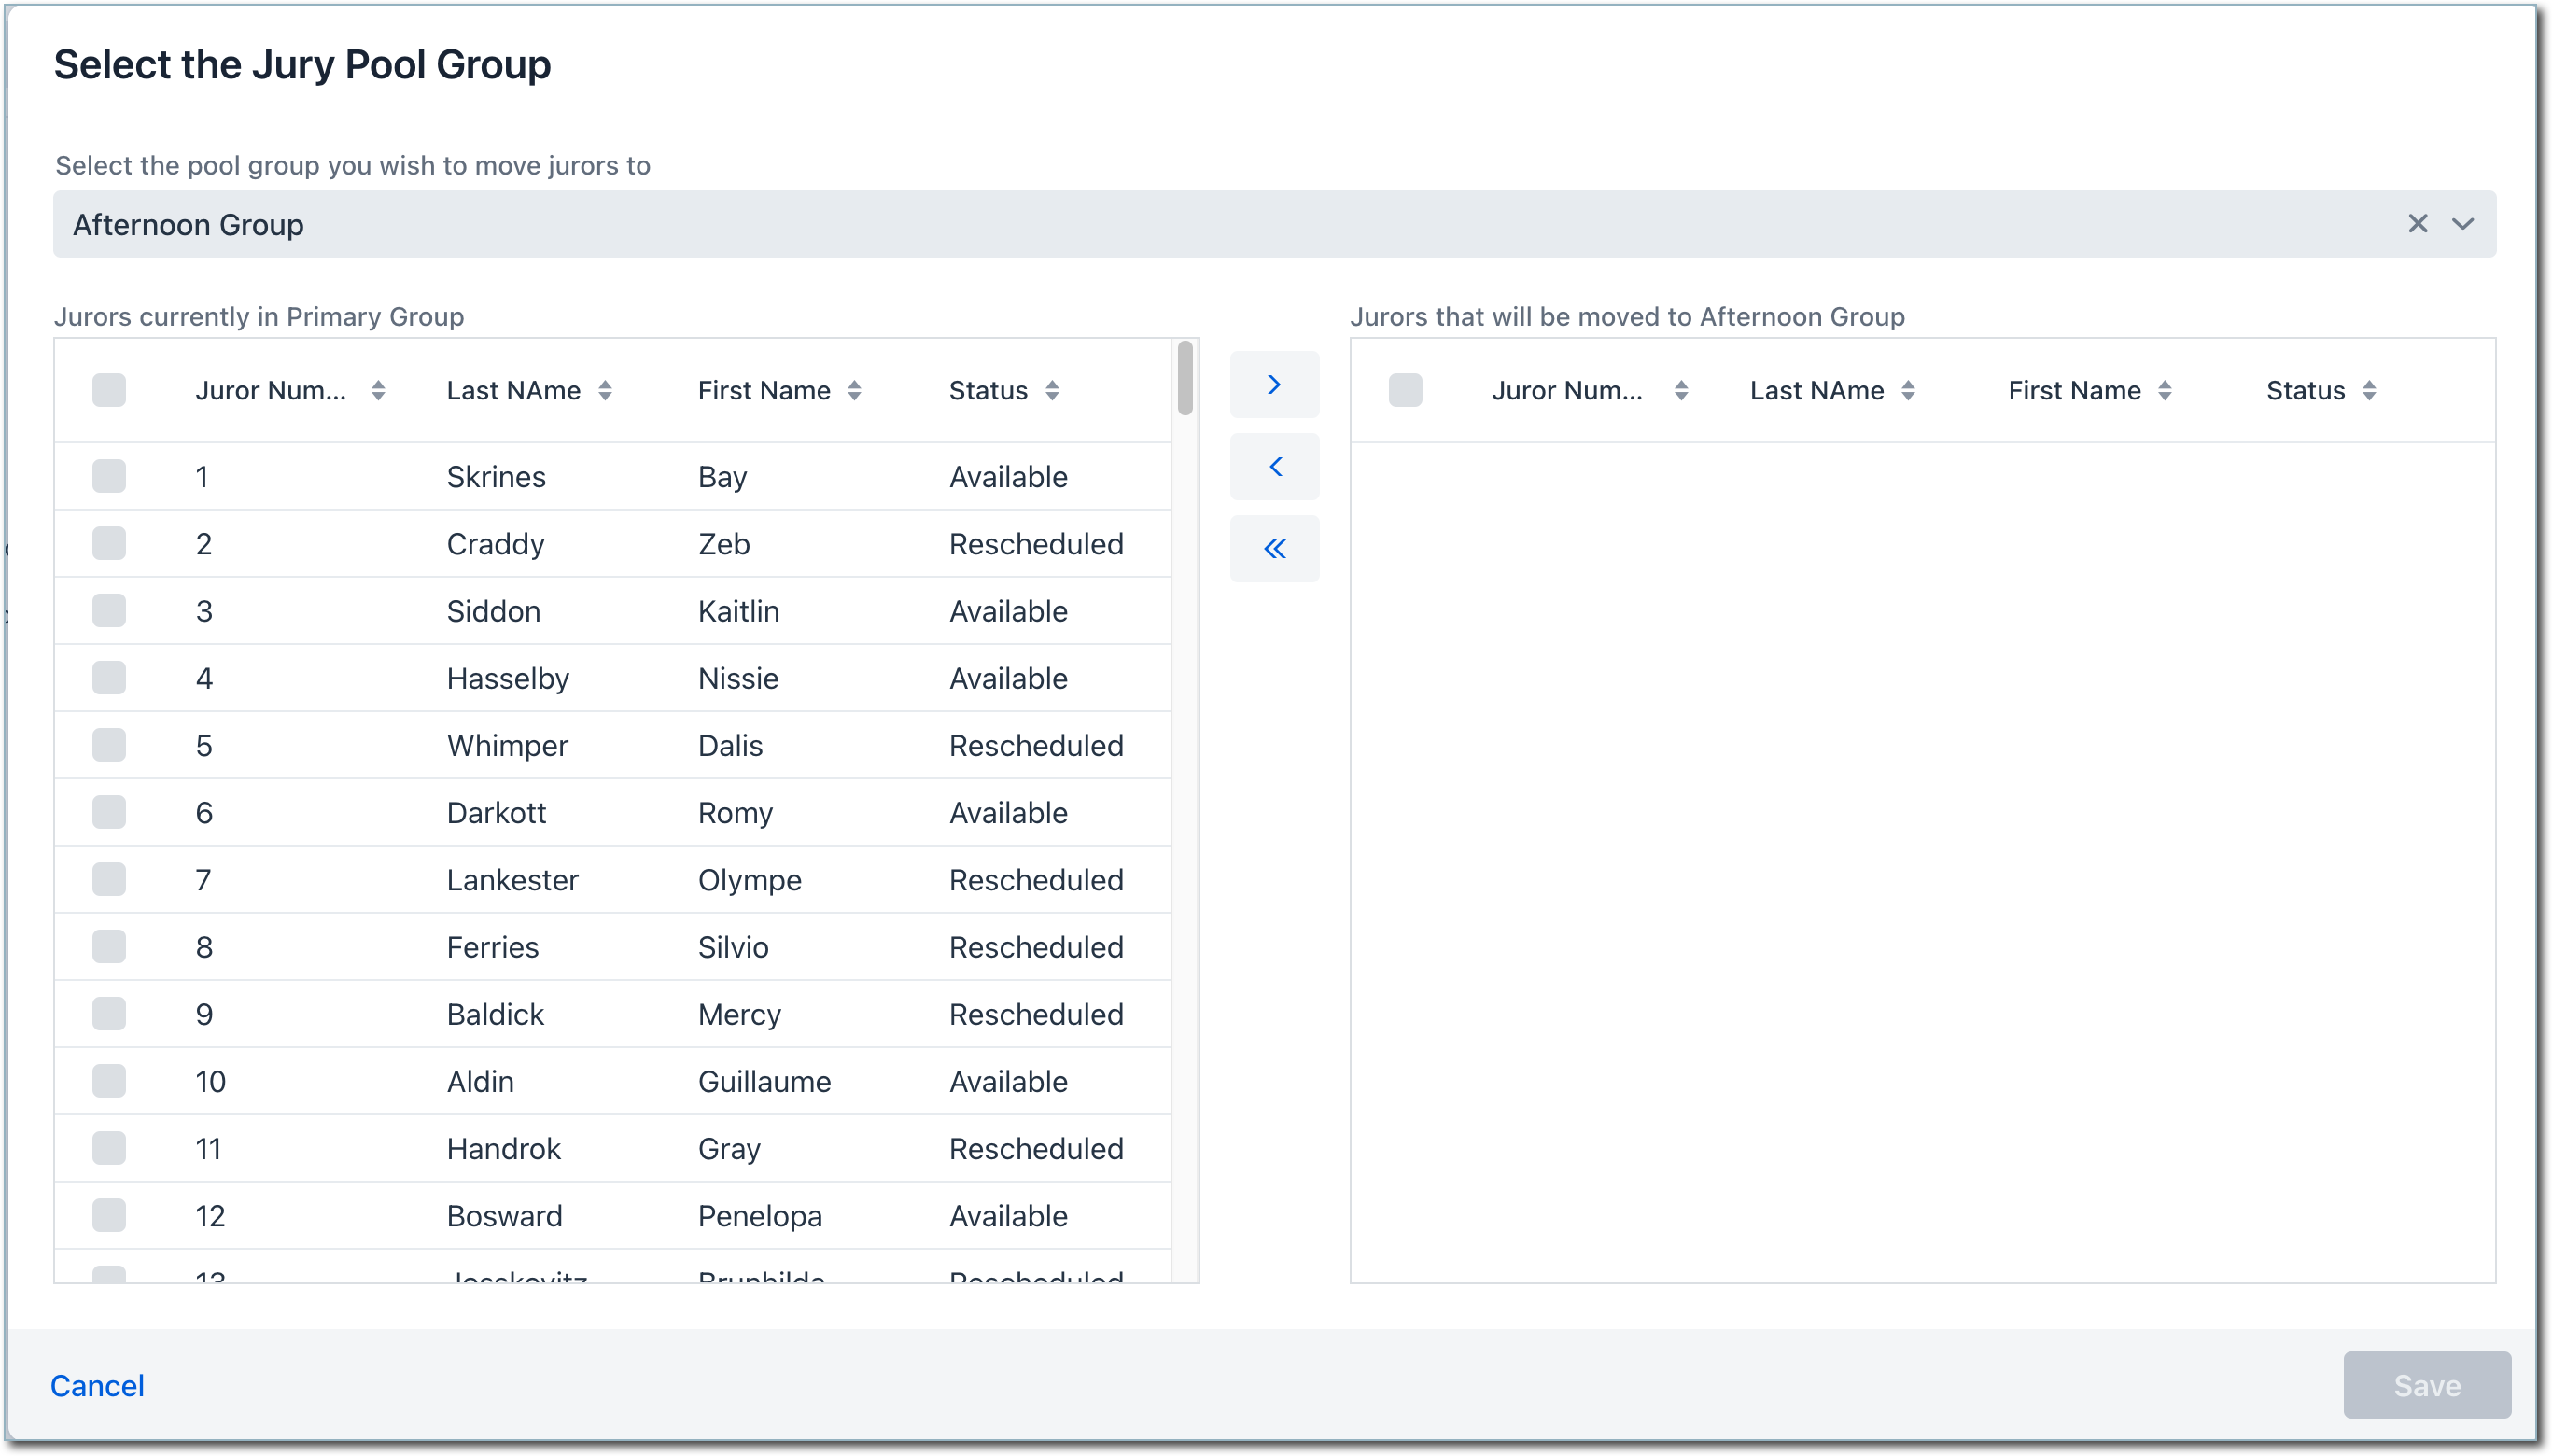
Task: Sort left table by First Name column
Action: click(x=854, y=391)
